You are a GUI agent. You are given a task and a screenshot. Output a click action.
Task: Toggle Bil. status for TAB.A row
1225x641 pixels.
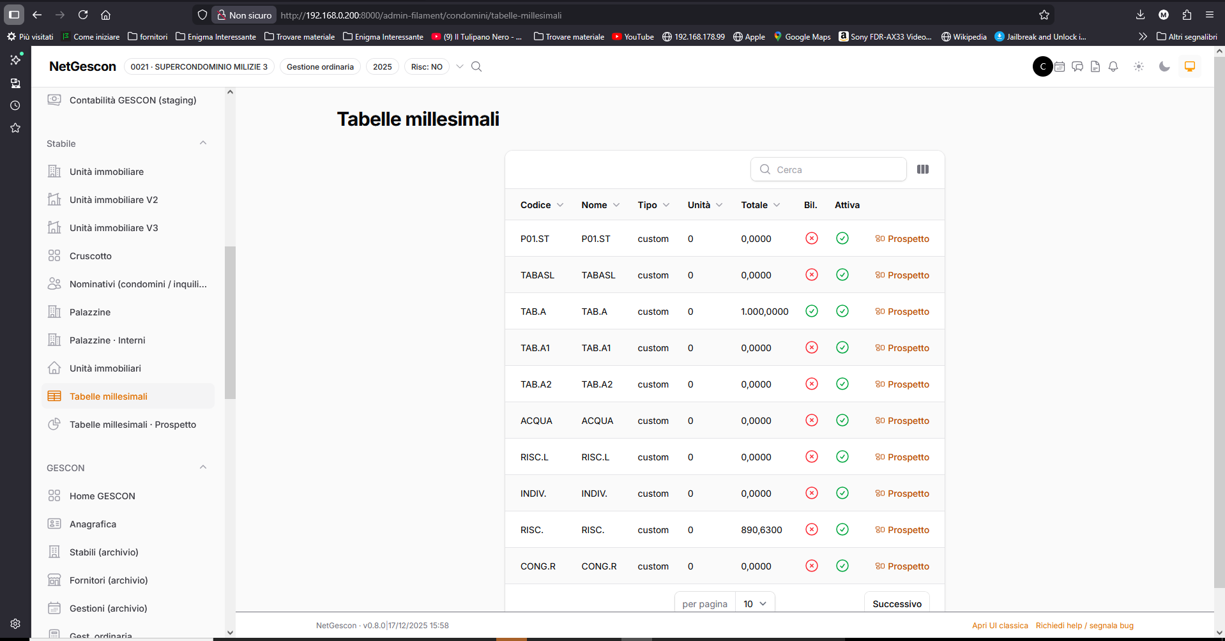812,311
